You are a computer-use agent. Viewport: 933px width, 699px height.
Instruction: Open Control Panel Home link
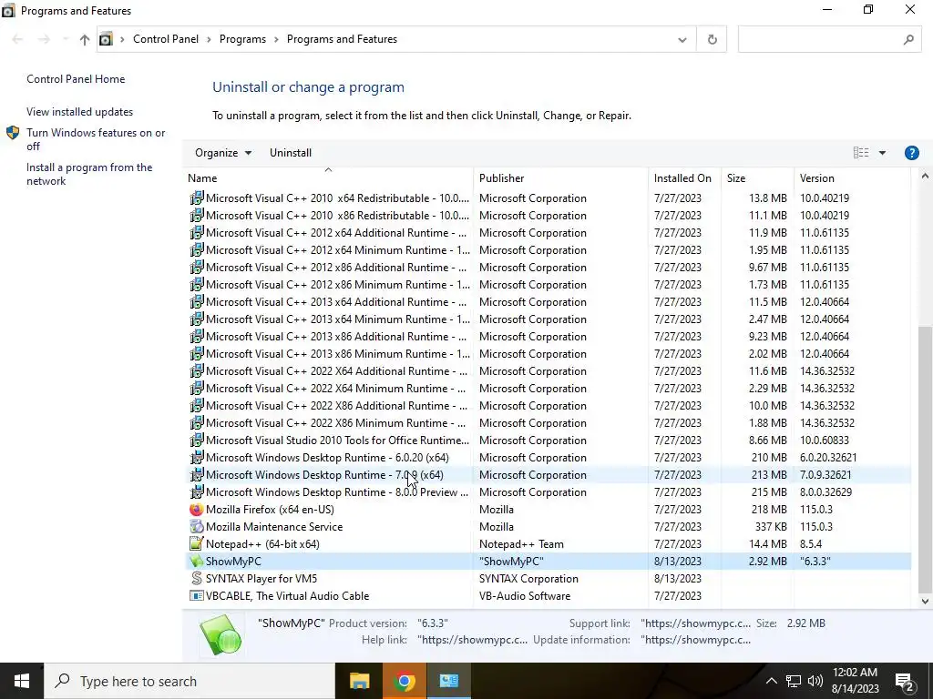coord(76,79)
